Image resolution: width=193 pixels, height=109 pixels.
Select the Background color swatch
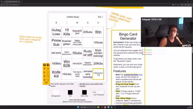point(56,92)
